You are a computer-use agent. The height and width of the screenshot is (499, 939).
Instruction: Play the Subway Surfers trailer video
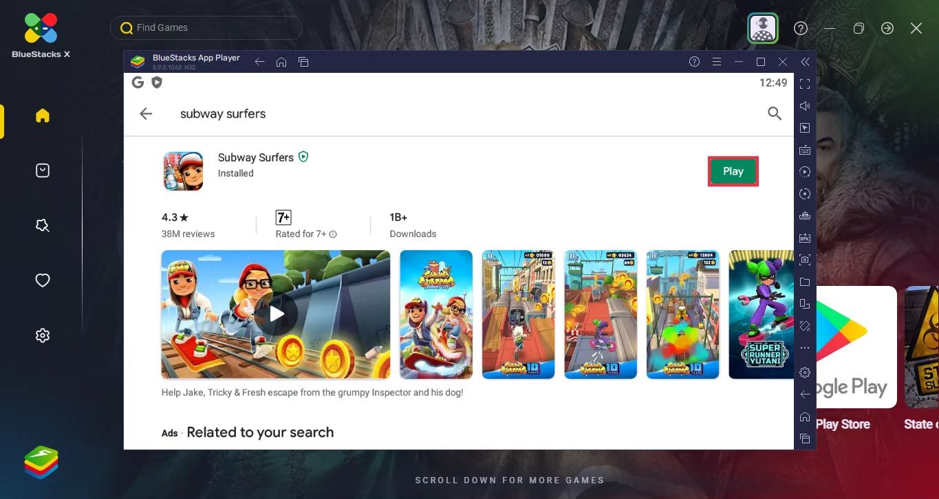tap(276, 314)
